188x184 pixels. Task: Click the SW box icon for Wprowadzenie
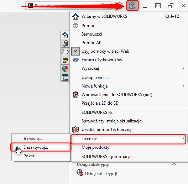[x=75, y=95]
